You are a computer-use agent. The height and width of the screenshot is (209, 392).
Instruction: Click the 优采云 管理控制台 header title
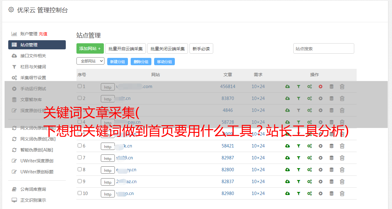tap(42, 10)
